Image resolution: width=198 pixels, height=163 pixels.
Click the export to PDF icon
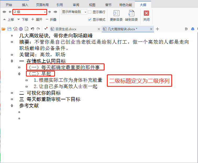pyautogui.click(x=15, y=29)
